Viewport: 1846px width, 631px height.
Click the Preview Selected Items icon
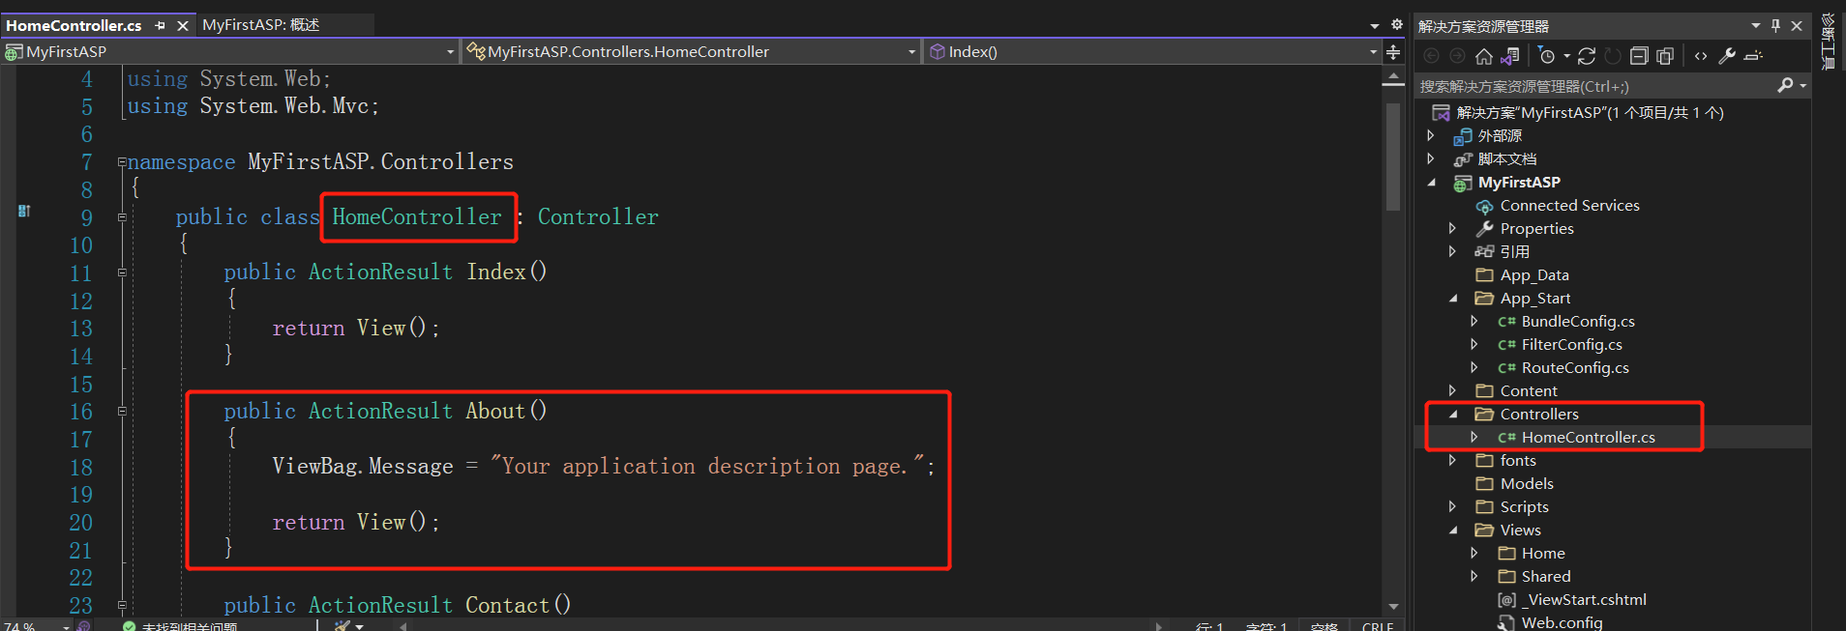(1753, 56)
